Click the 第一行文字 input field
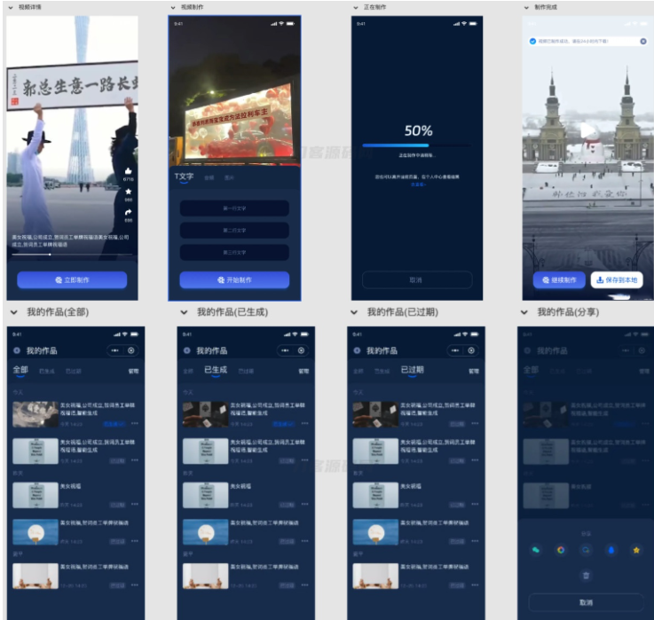This screenshot has height=620, width=654. click(234, 208)
